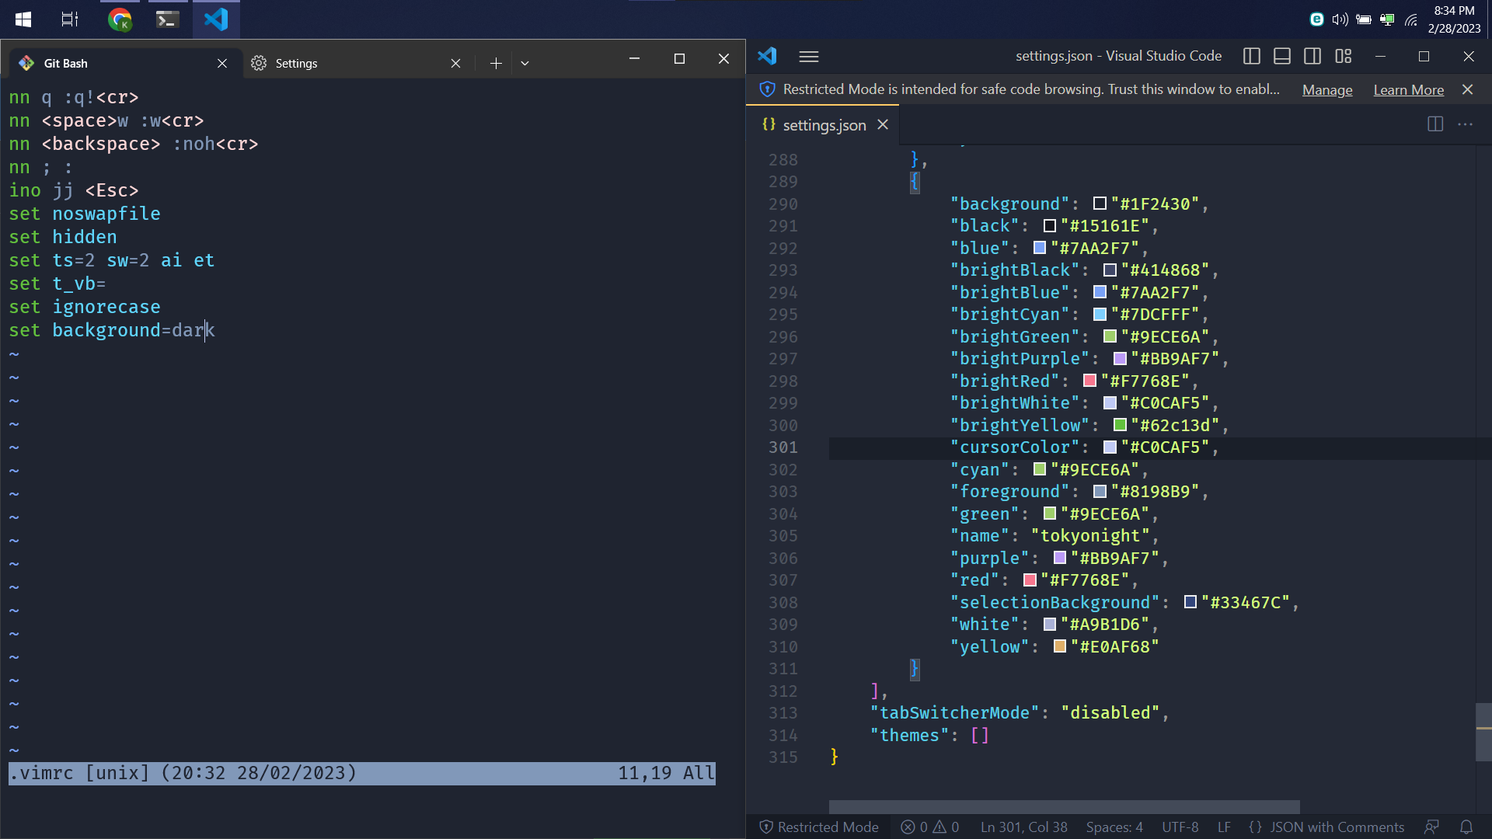Open Windows Terminal from the taskbar
1492x839 pixels.
[167, 19]
